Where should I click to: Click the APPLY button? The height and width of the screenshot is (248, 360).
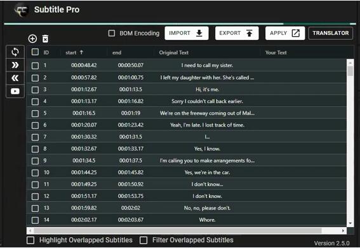pyautogui.click(x=285, y=33)
